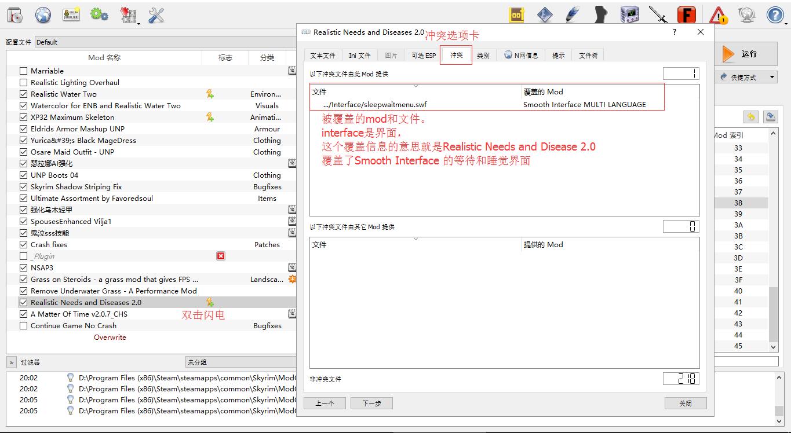Open the 可选 ESP tab
Image resolution: width=791 pixels, height=433 pixels.
(424, 55)
